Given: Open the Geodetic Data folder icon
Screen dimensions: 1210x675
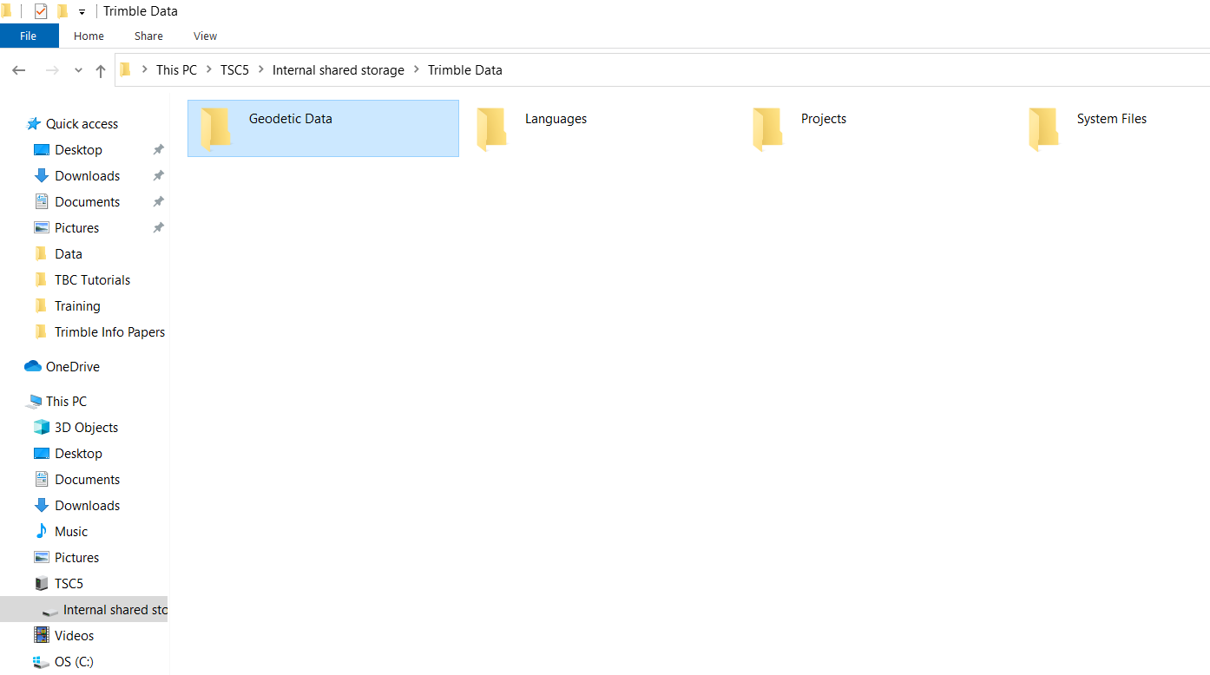Looking at the screenshot, I should point(215,128).
